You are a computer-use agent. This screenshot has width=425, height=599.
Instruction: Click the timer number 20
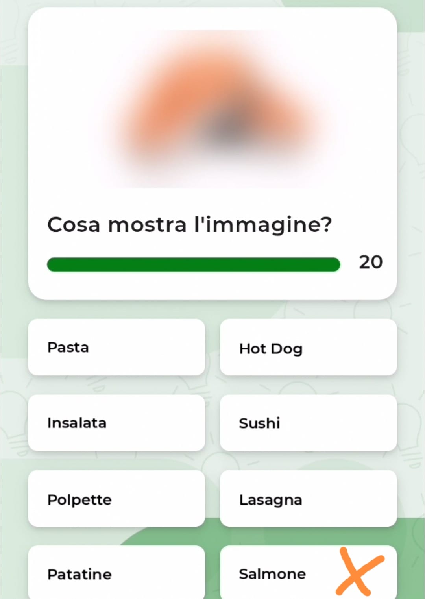(371, 262)
